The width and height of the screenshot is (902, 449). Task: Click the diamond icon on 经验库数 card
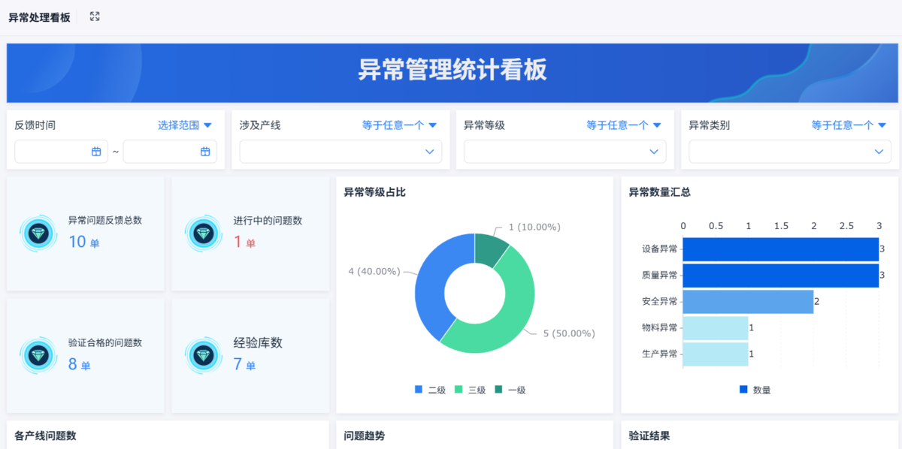pos(202,355)
